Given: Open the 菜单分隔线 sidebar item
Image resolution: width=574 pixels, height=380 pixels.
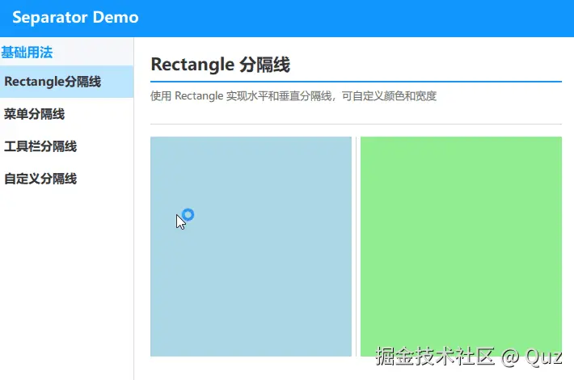Looking at the screenshot, I should 66,114.
